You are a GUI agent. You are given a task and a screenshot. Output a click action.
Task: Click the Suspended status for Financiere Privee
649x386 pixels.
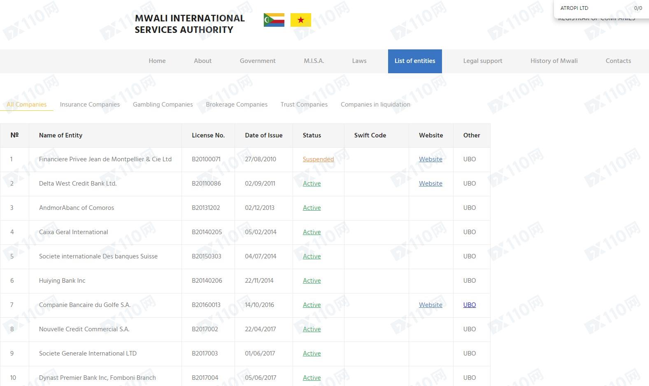318,159
